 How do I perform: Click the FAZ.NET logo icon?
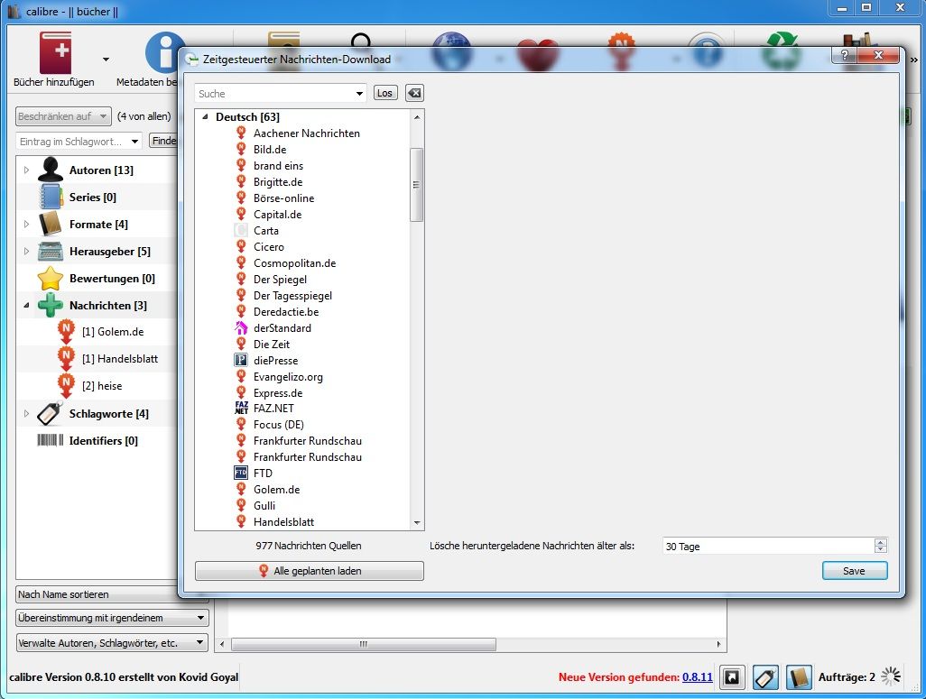coord(241,408)
